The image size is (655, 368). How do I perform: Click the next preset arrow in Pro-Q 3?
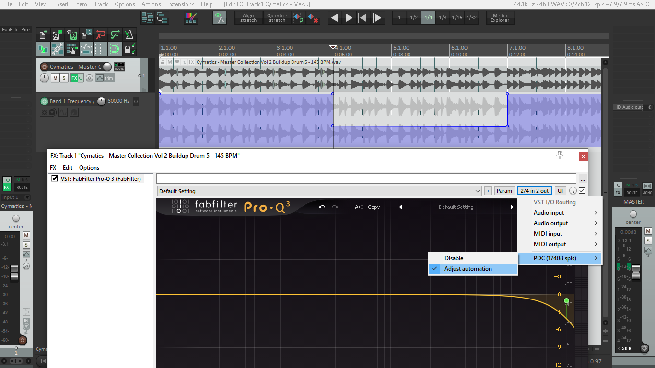tap(512, 207)
